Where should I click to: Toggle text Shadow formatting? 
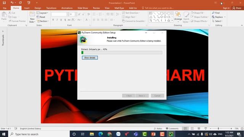click(65, 20)
